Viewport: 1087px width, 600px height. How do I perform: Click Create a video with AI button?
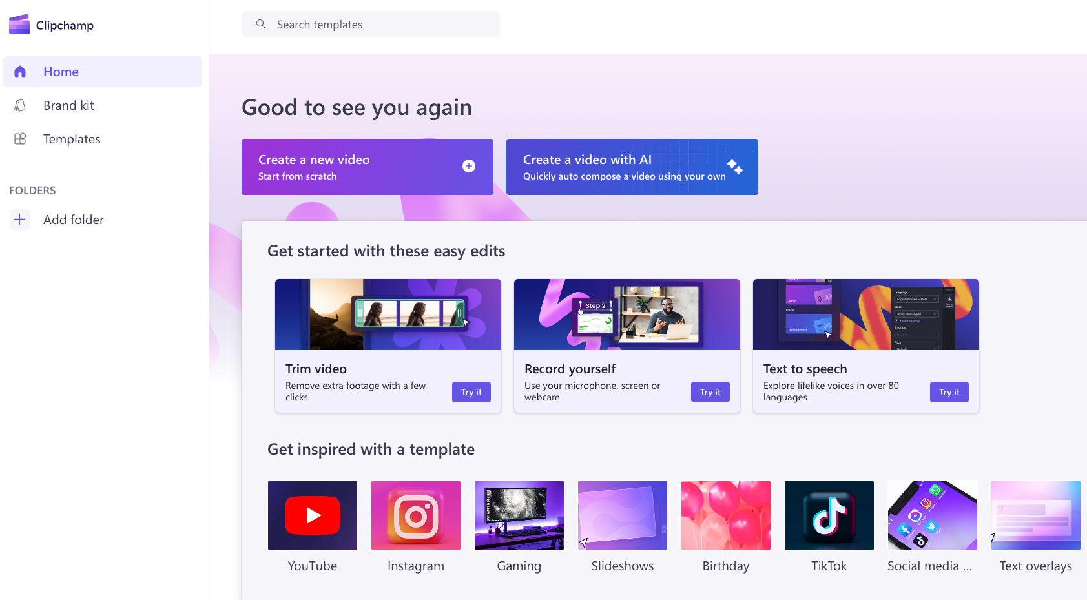point(632,167)
